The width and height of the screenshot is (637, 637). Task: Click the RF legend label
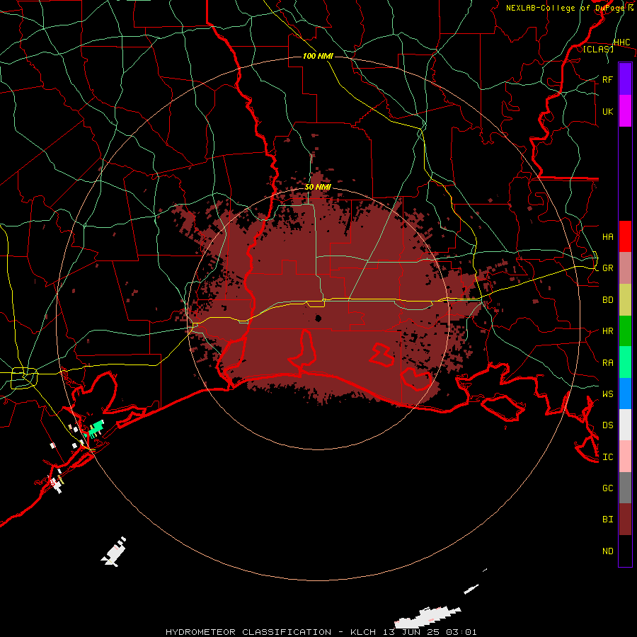coord(608,79)
